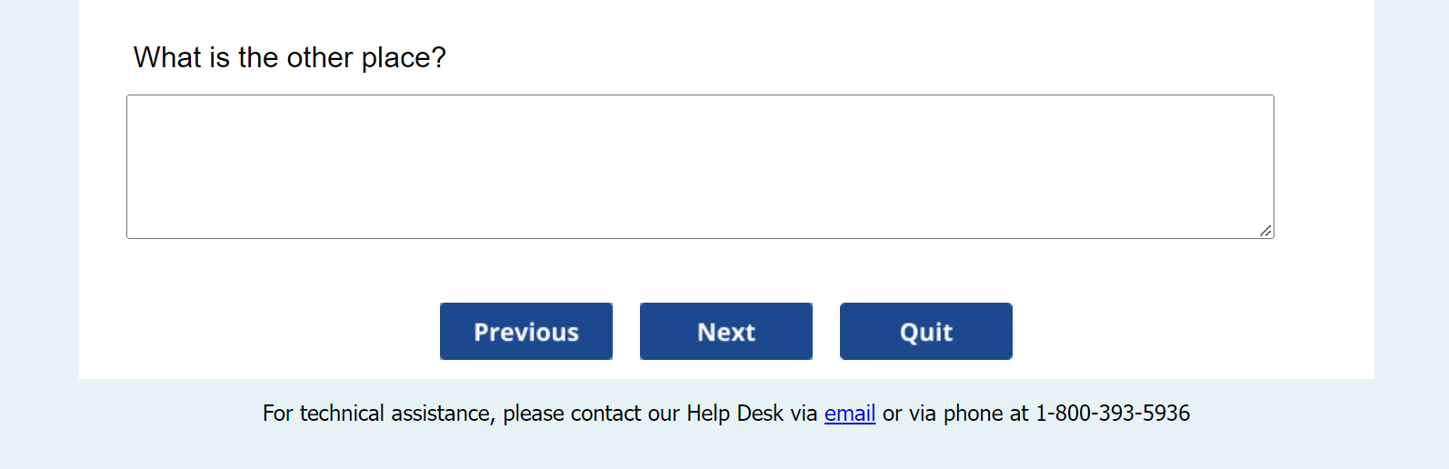The image size is (1449, 469).
Task: Quit the survey
Action: point(925,332)
